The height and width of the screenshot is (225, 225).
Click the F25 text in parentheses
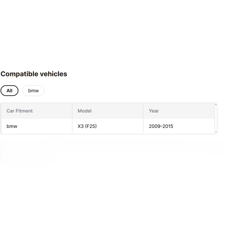pos(91,126)
